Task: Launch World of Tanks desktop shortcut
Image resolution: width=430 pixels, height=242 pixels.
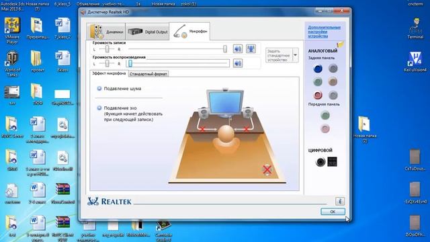Action: 12,64
